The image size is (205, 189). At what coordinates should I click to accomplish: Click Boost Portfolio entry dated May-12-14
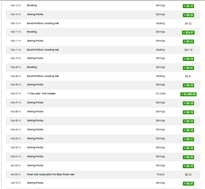click(43, 23)
